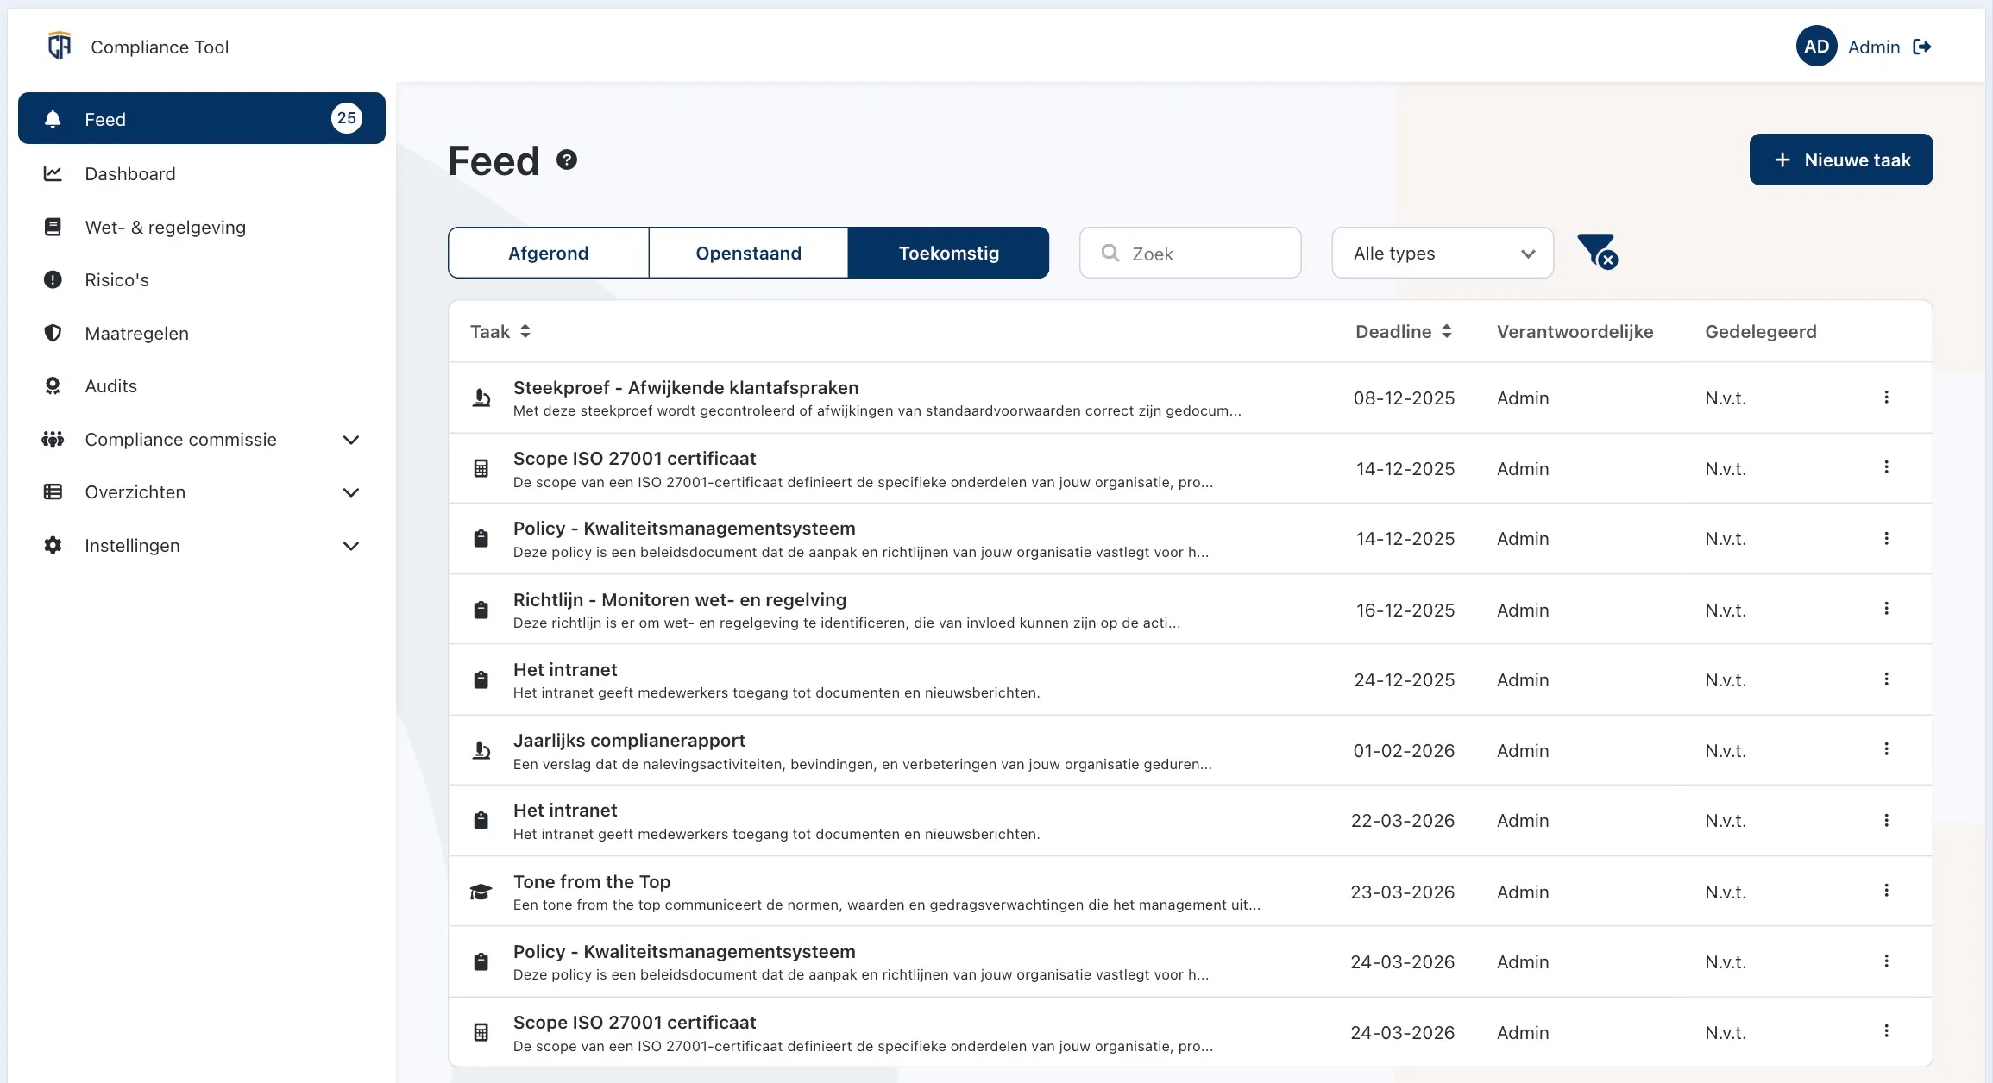The height and width of the screenshot is (1083, 1993).
Task: Open the Alle types dropdown
Action: (x=1442, y=253)
